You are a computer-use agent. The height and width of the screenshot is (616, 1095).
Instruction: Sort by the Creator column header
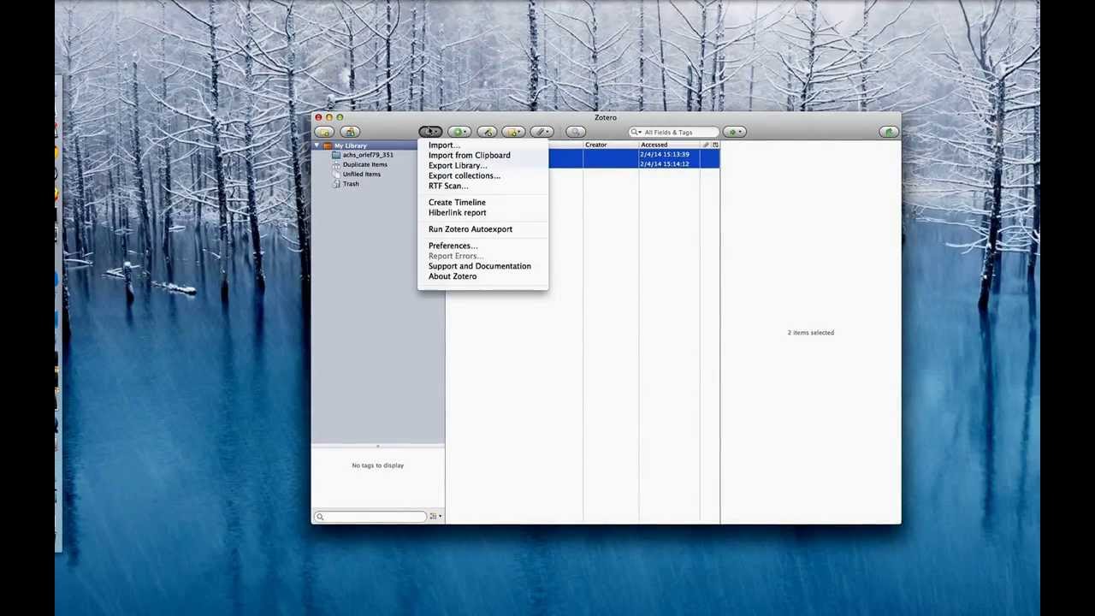coord(611,145)
